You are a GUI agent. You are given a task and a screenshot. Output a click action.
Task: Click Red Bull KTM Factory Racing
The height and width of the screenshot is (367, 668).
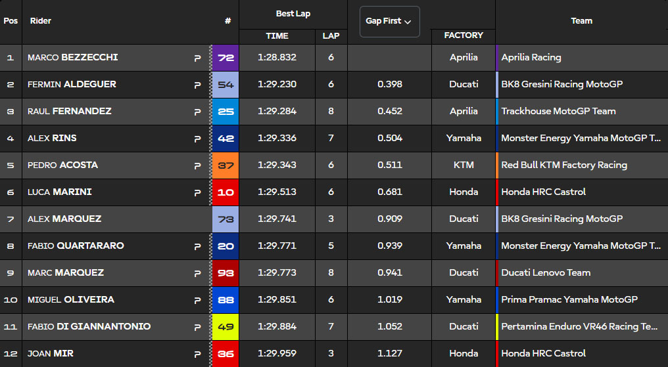(x=564, y=165)
